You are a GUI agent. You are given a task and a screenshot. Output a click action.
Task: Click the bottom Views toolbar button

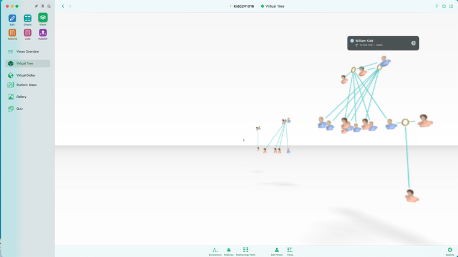point(290,252)
